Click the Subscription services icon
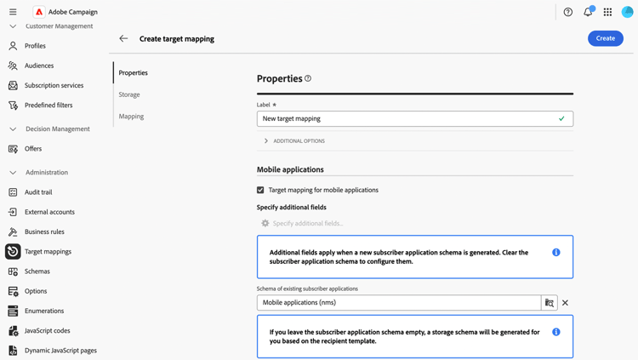The width and height of the screenshot is (638, 360). [13, 85]
